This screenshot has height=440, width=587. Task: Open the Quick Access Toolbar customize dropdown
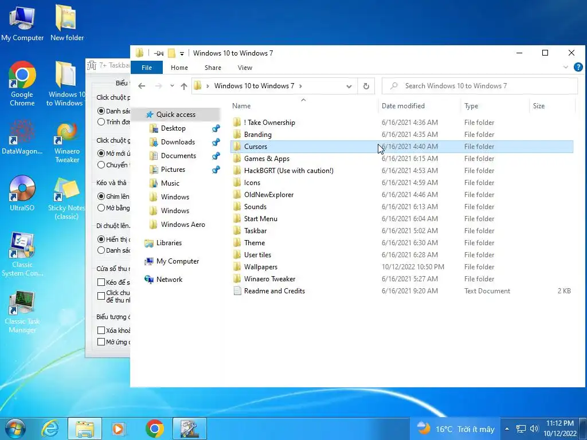click(x=182, y=53)
